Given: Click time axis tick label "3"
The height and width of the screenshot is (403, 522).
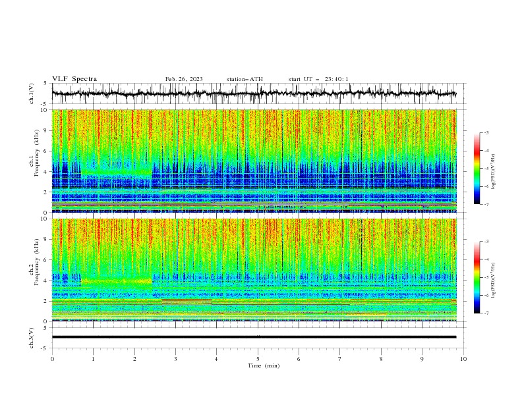Looking at the screenshot, I should click(x=175, y=359).
